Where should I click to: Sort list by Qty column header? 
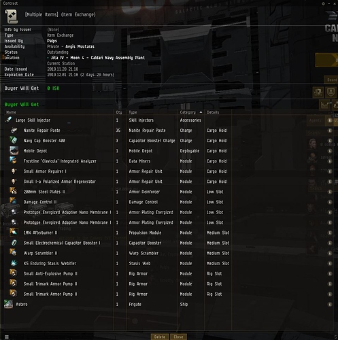click(119, 112)
